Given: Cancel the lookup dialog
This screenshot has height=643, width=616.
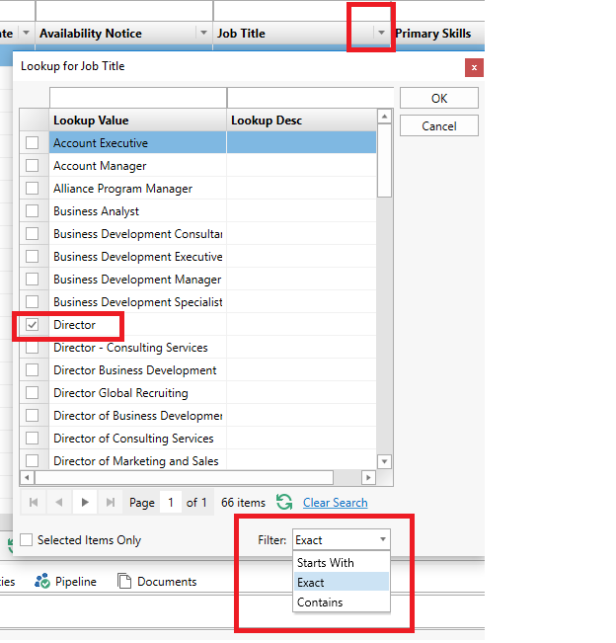Looking at the screenshot, I should pos(439,125).
